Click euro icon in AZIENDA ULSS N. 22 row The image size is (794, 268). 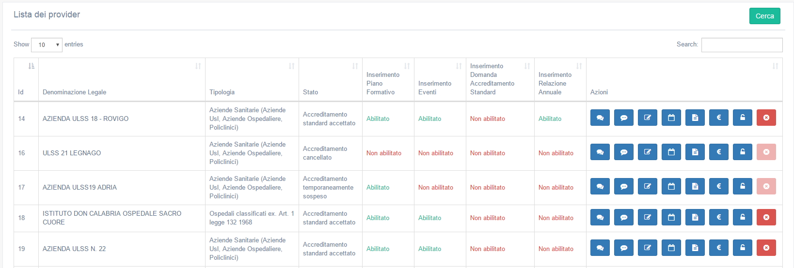(718, 248)
